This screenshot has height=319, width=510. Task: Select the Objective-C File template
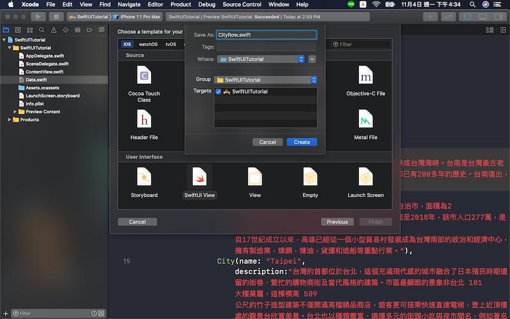[365, 81]
